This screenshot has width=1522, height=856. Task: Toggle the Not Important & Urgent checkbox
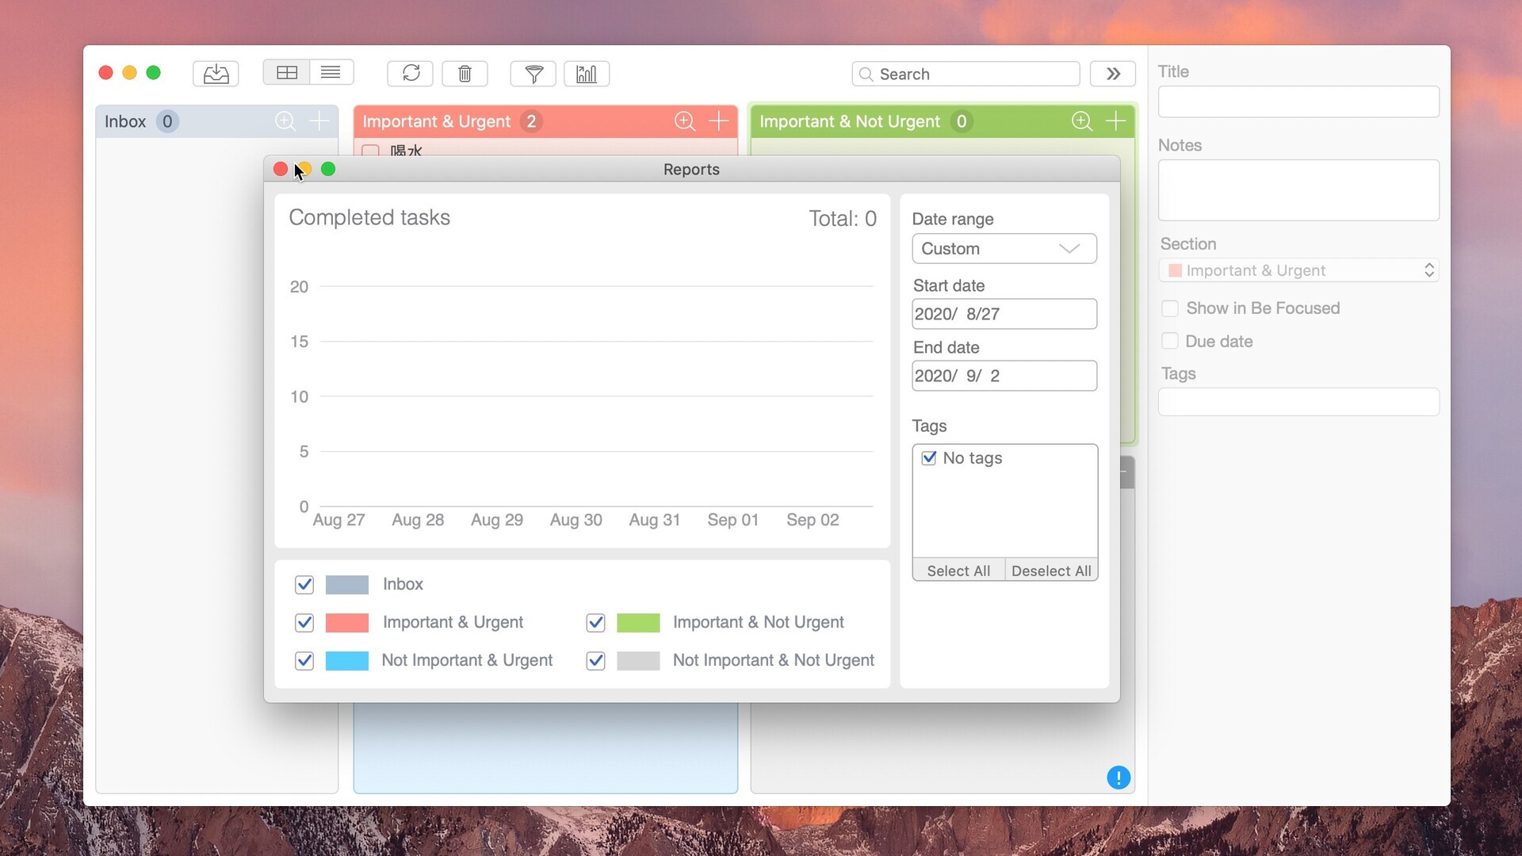(303, 659)
